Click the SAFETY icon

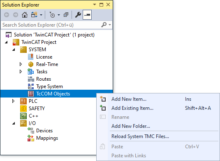[23, 109]
